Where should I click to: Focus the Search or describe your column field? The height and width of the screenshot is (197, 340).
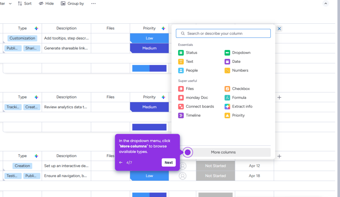click(x=223, y=33)
